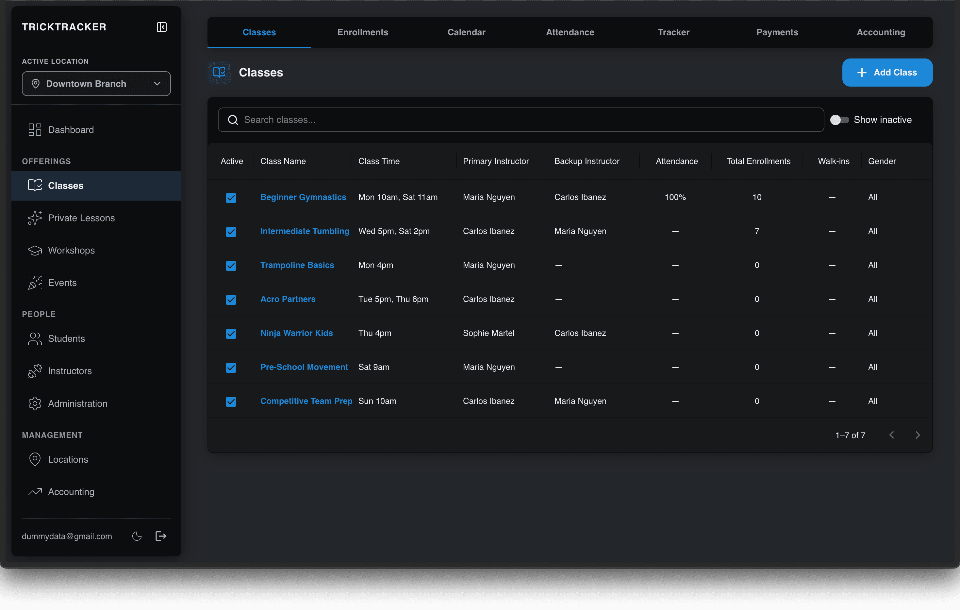Sort by Walk-ins column header
Screen dimensions: 960x610
pos(834,161)
